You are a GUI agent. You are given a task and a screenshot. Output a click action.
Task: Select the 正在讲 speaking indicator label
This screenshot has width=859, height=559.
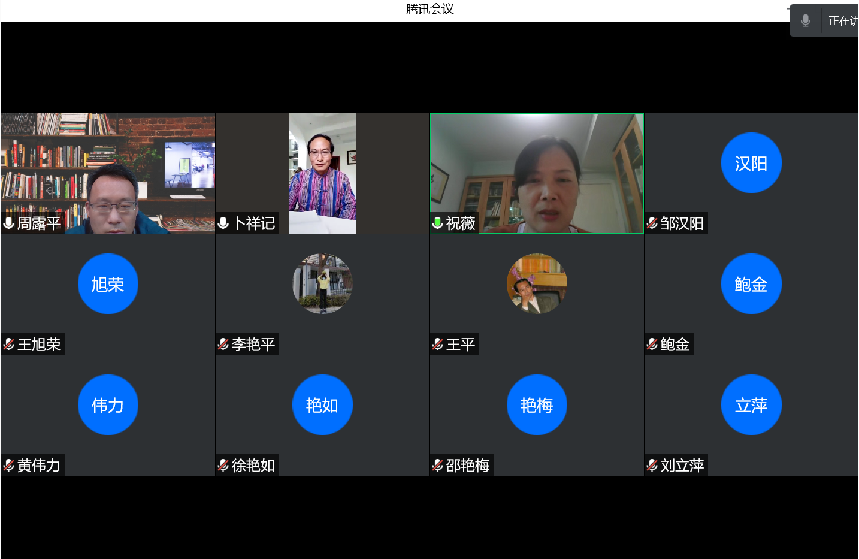pos(843,21)
